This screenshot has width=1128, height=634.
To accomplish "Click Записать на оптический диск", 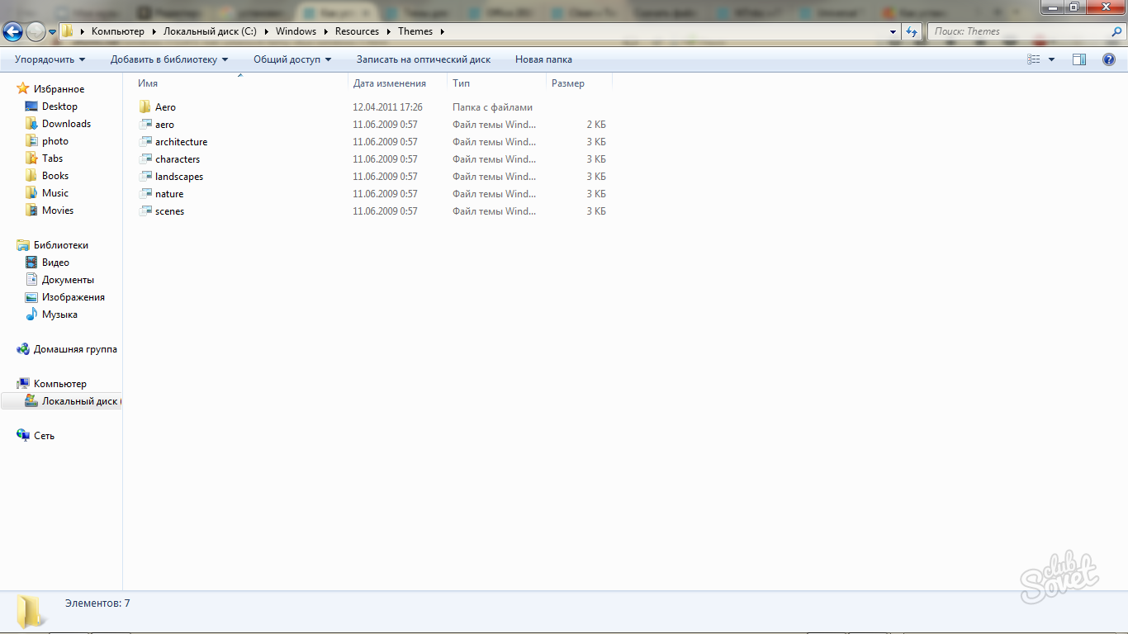I will pyautogui.click(x=423, y=59).
